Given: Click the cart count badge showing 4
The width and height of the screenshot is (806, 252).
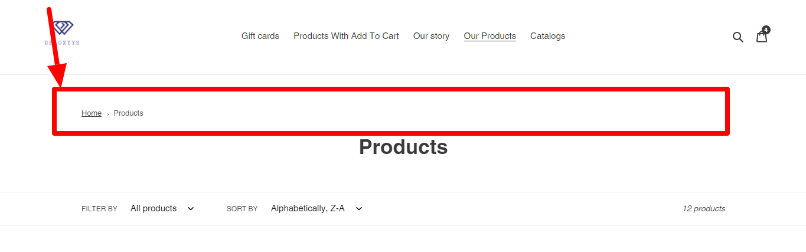Looking at the screenshot, I should coord(766,30).
